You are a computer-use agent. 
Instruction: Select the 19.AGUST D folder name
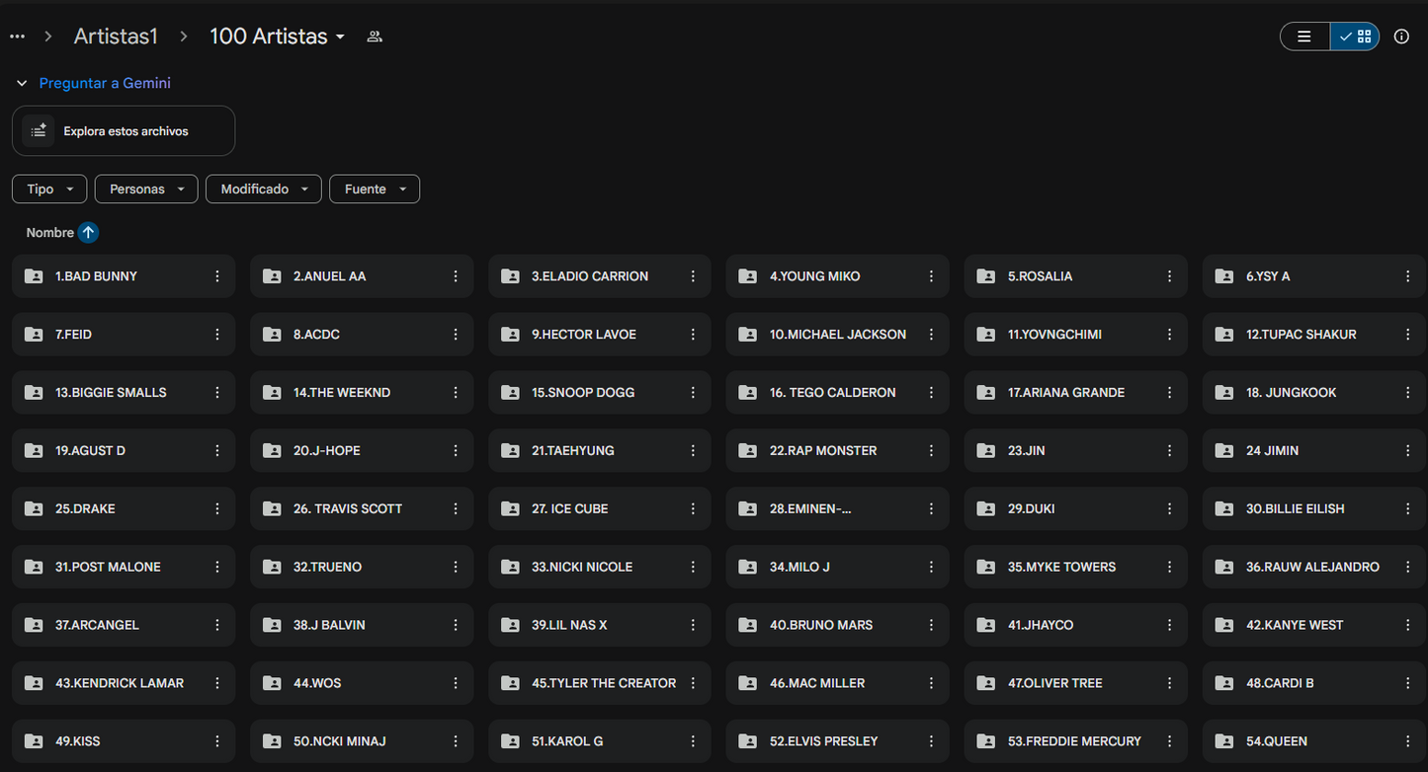click(x=91, y=451)
